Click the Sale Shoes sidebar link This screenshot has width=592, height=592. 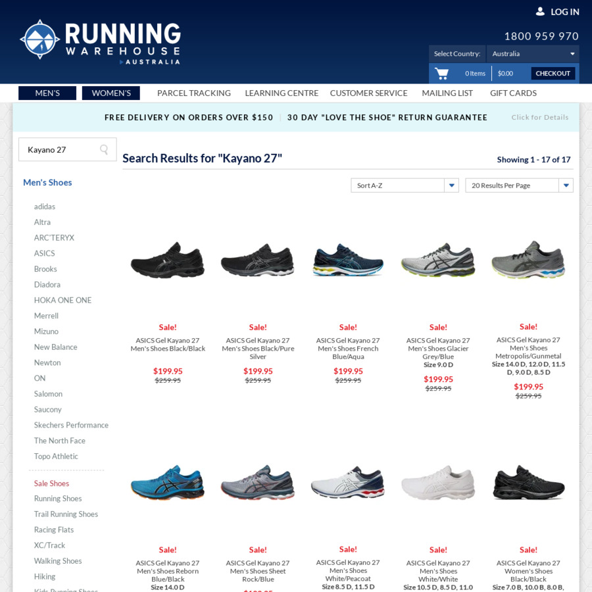pos(51,483)
